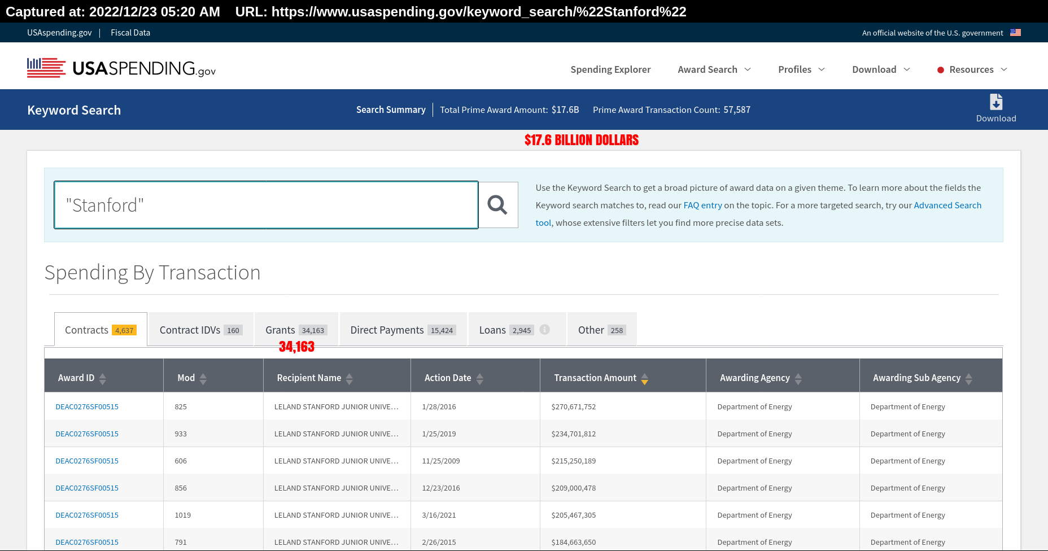Click the Fiscal Data top bar link

130,33
